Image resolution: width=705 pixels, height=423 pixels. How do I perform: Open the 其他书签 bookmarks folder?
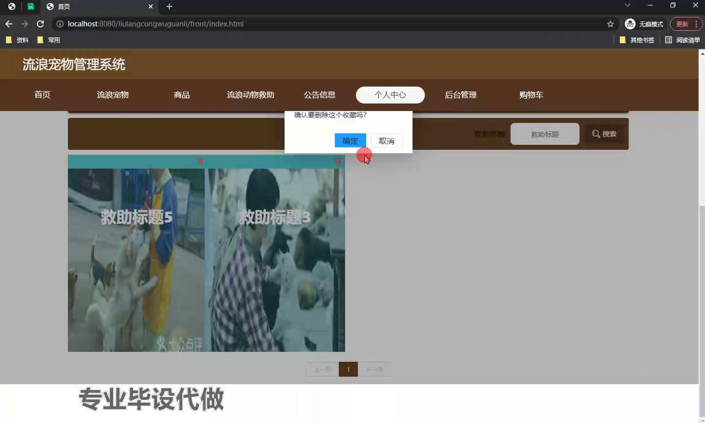coord(637,40)
